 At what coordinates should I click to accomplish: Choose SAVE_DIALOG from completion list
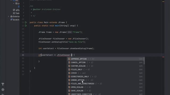106,91
